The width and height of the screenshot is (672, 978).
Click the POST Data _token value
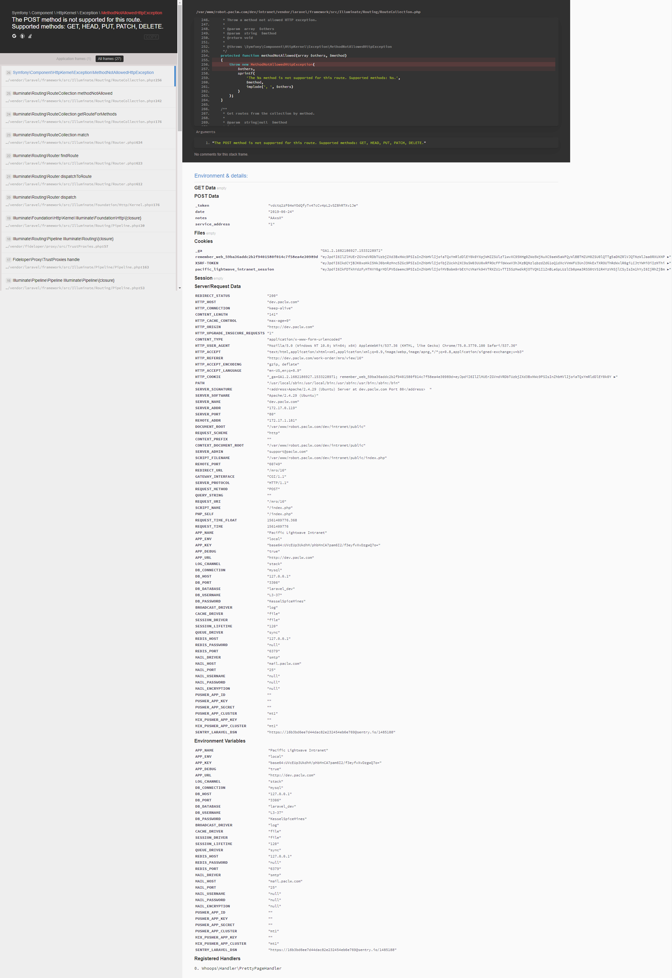click(313, 206)
